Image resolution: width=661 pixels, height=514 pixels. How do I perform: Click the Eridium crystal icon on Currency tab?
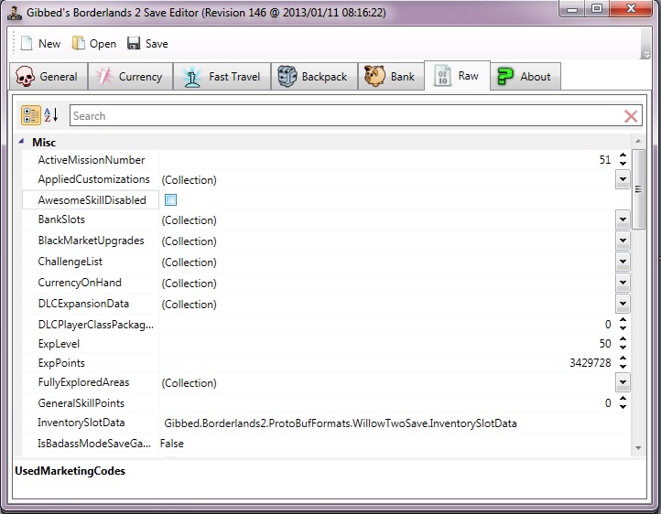104,76
